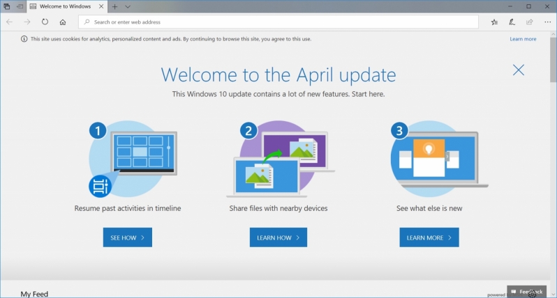
Task: Go to the home page
Action: pyautogui.click(x=63, y=22)
